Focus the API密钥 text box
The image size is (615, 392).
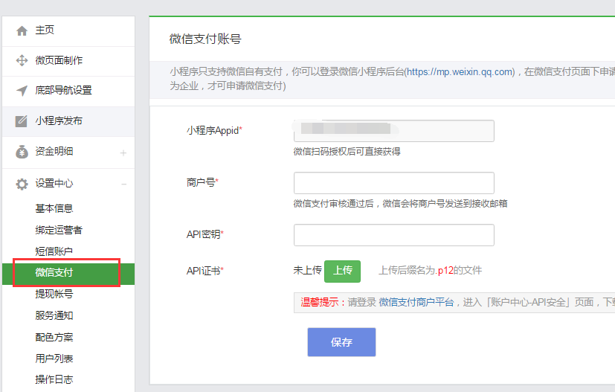pos(393,235)
